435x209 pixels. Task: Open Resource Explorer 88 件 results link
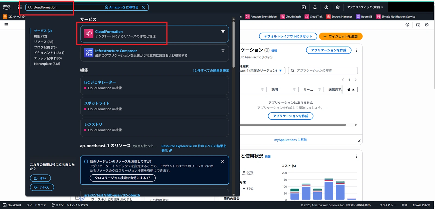194,148
